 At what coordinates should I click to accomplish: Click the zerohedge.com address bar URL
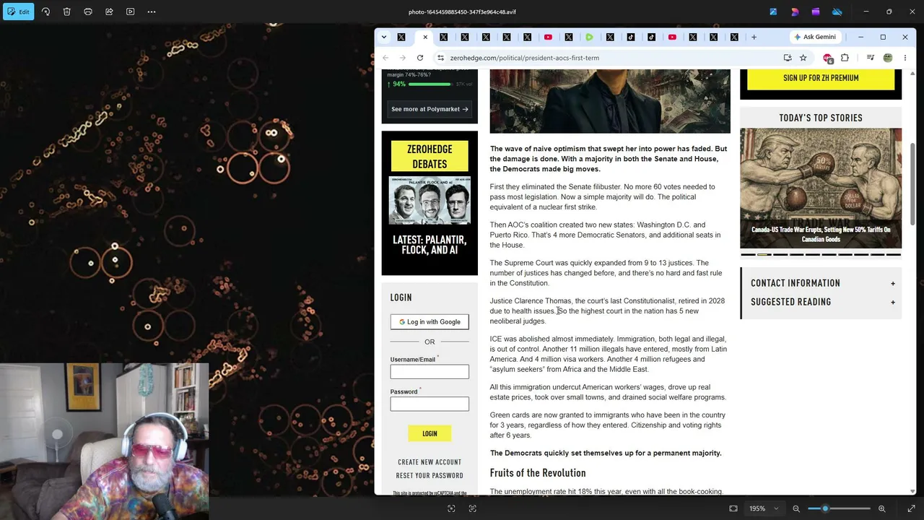click(525, 58)
